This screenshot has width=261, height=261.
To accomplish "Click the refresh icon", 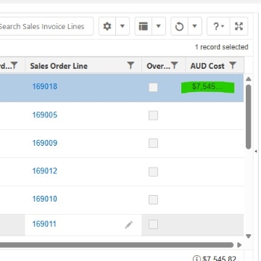I will 179,26.
